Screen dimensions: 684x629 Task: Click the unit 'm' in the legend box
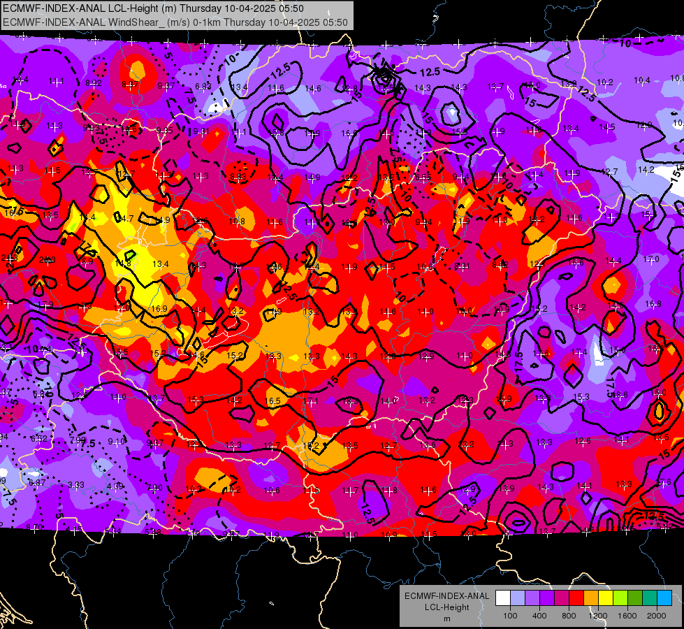(446, 619)
